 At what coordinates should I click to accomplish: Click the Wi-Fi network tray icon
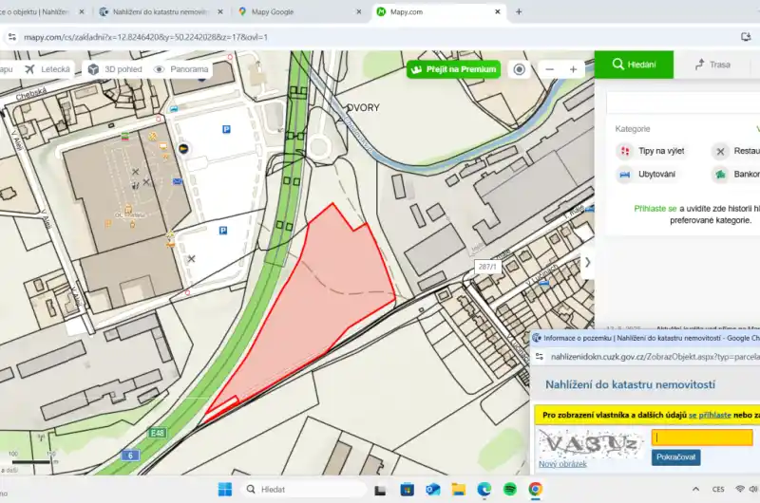pyautogui.click(x=740, y=490)
